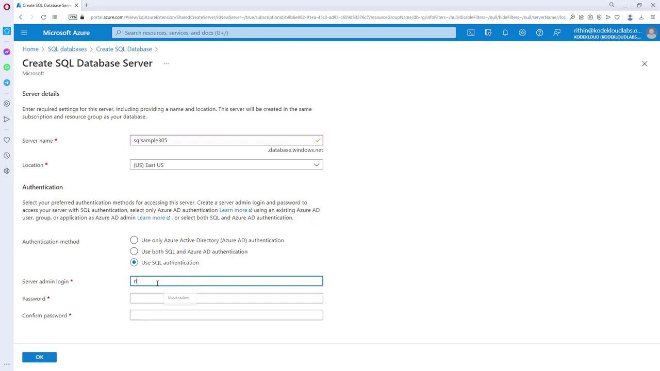Open the Opera main menu logo

tap(7, 6)
